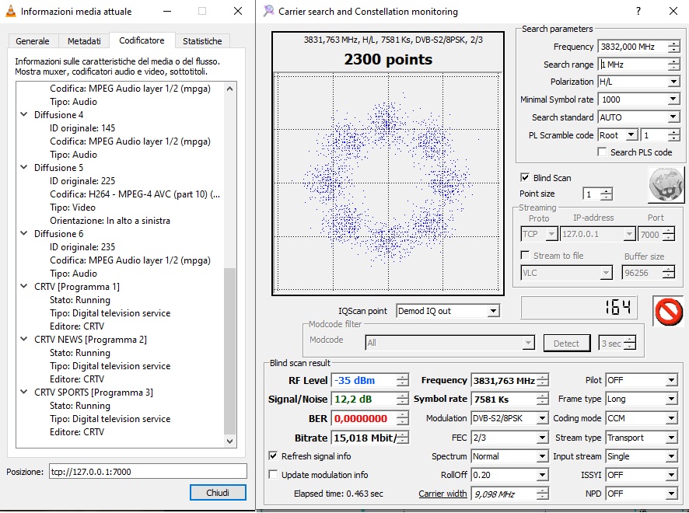The image size is (689, 513).
Task: Click the Bitrate 15,018 Mbit field
Action: pos(365,438)
